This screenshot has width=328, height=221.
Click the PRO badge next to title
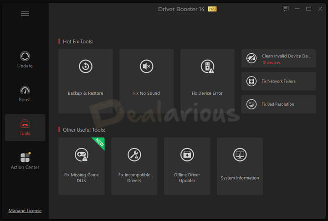tap(212, 9)
